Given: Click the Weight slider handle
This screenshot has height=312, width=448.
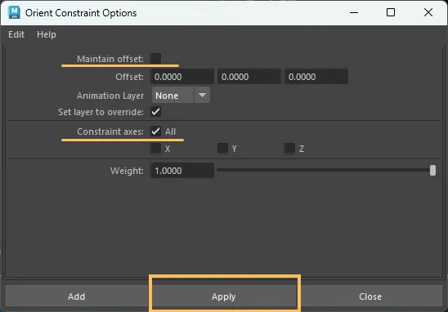Looking at the screenshot, I should pyautogui.click(x=432, y=171).
